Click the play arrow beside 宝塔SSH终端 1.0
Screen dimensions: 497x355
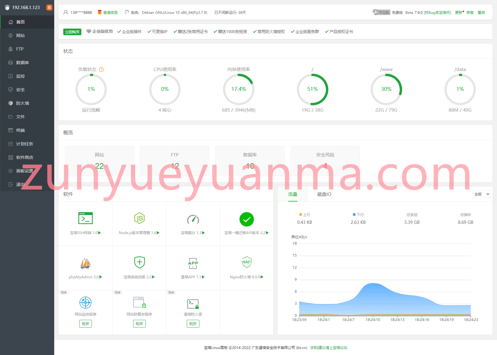pos(100,233)
